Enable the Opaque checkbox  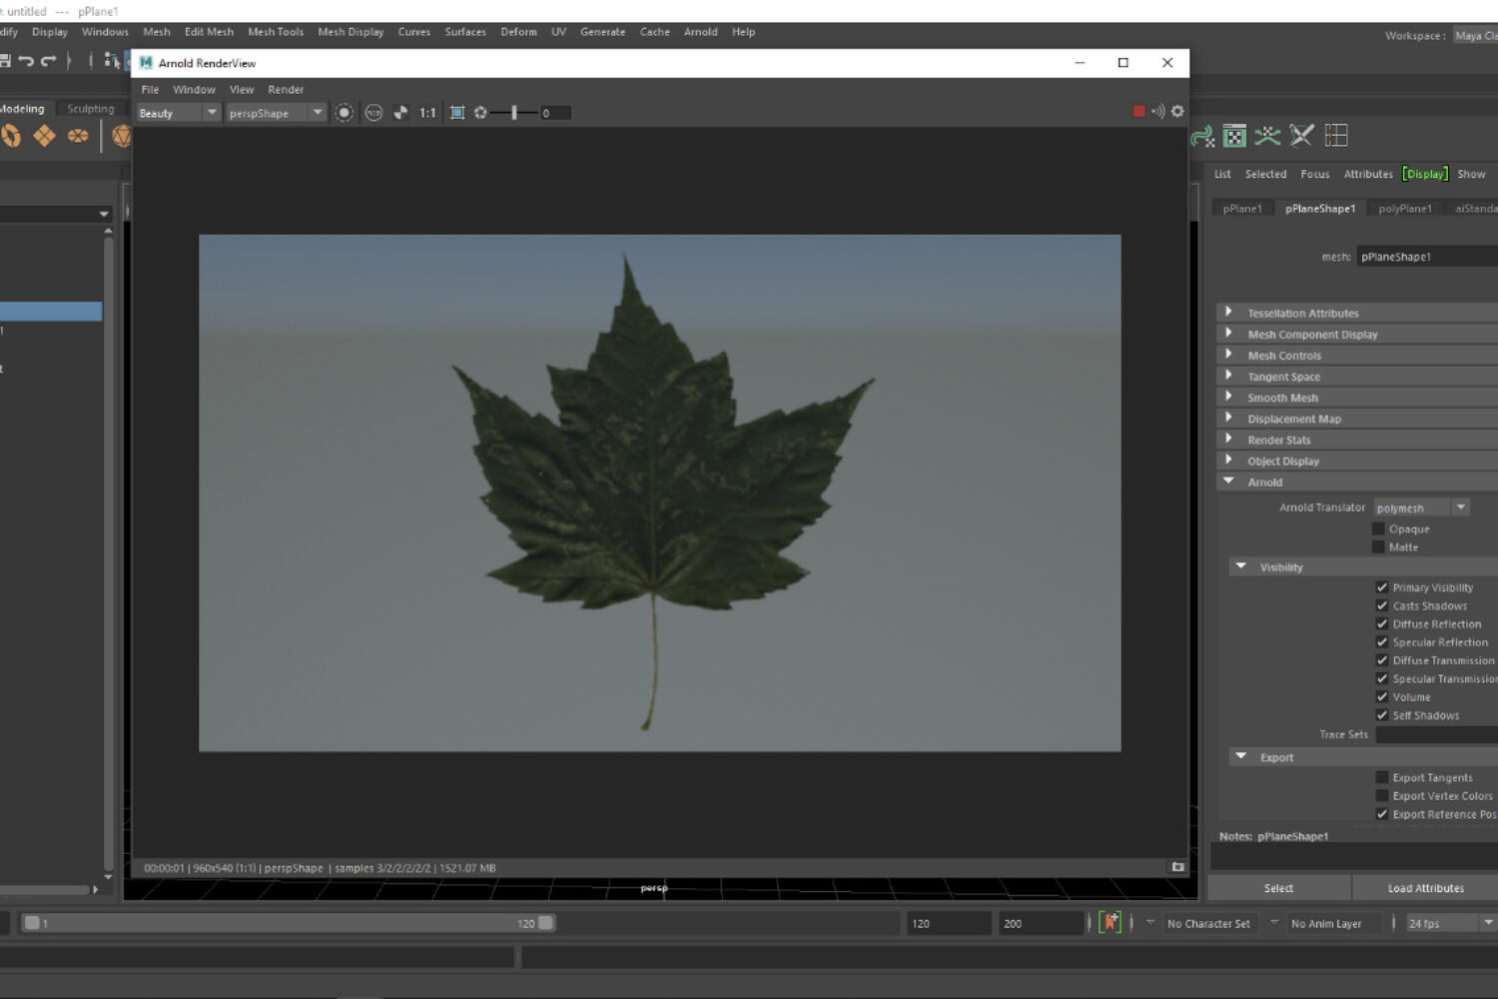tap(1379, 529)
